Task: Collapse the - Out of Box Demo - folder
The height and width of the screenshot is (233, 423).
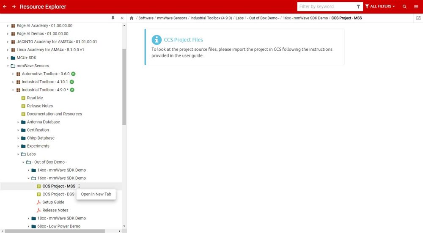Action: tap(23, 162)
